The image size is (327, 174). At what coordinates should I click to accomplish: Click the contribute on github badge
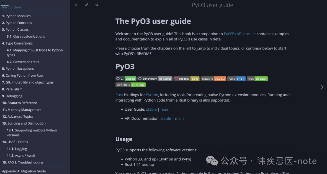[x=130, y=85]
